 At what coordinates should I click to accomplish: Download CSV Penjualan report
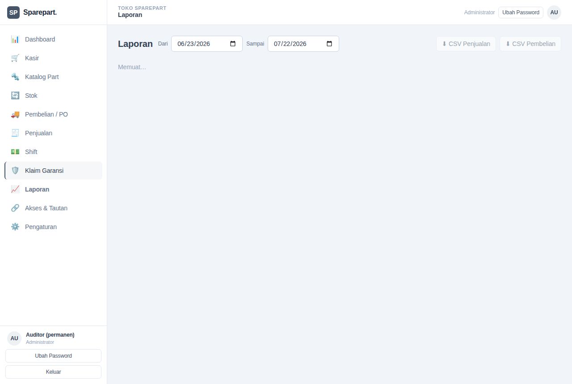[466, 44]
